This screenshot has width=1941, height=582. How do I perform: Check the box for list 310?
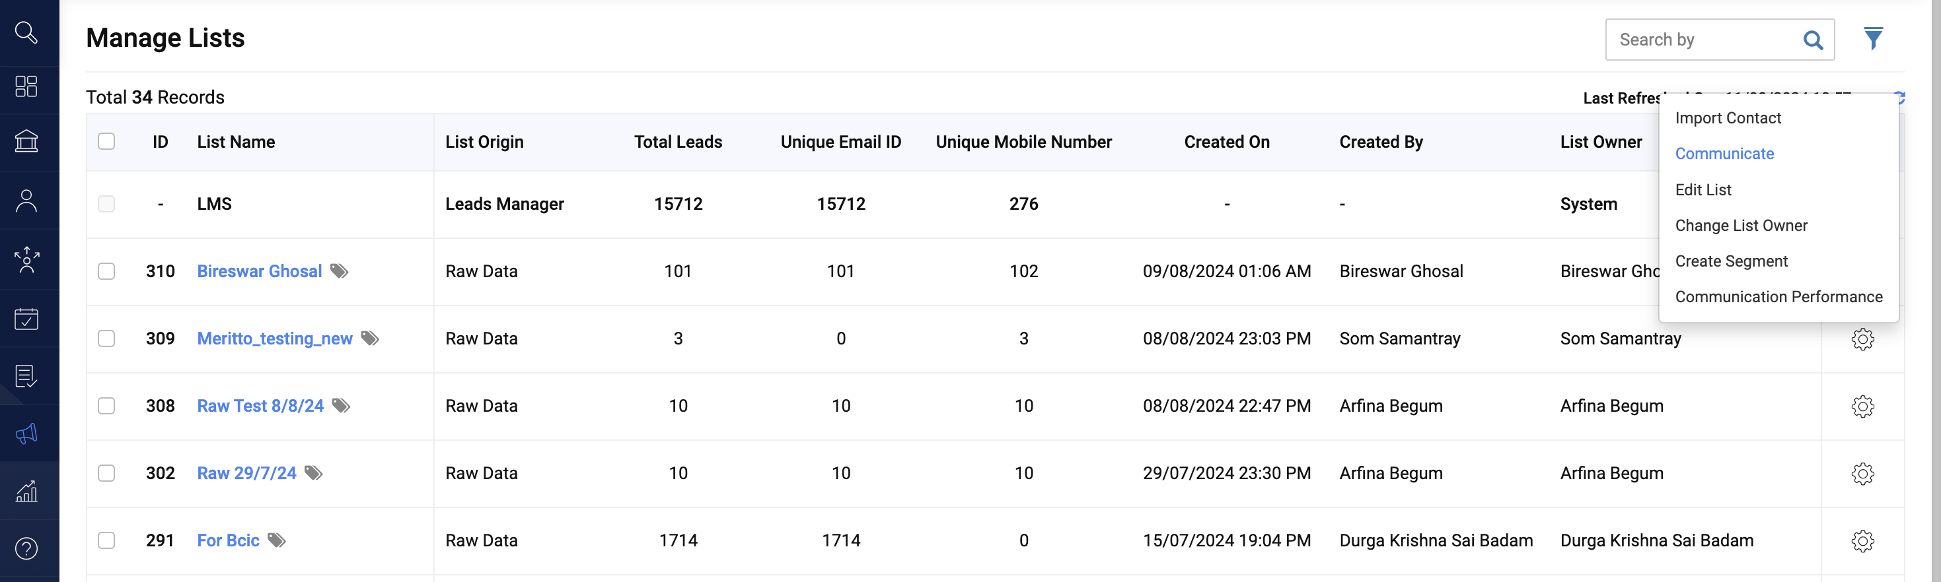point(106,271)
